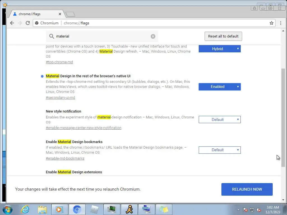Click the 'Material Design in the rest of the browser's native UI' heading
The image size is (287, 215).
(88, 76)
